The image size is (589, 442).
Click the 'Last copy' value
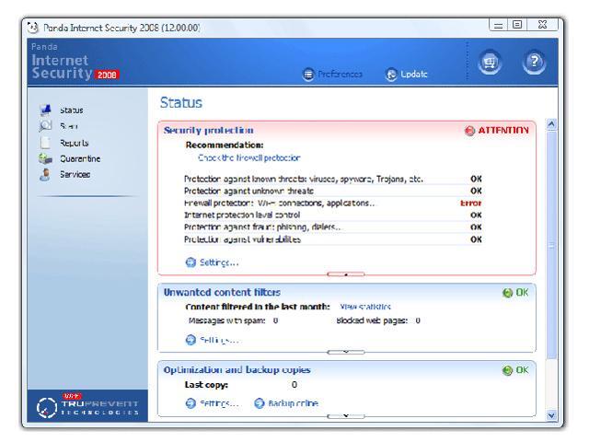tap(294, 385)
